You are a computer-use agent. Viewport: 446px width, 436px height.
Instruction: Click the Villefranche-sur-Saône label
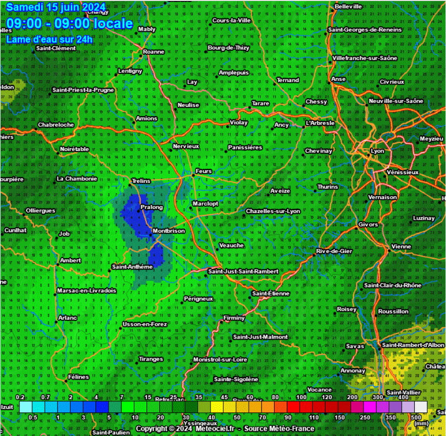(365, 58)
